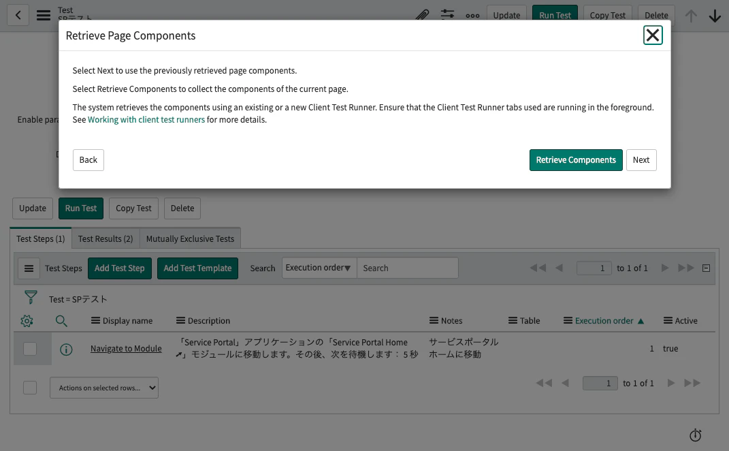Go to last page in top pagination
Image resolution: width=729 pixels, height=451 pixels.
click(x=685, y=268)
